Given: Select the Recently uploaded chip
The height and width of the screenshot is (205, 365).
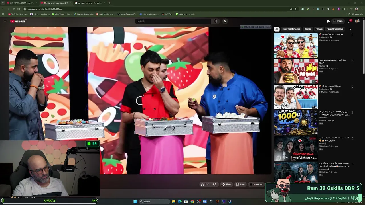Looking at the screenshot, I should click(335, 29).
